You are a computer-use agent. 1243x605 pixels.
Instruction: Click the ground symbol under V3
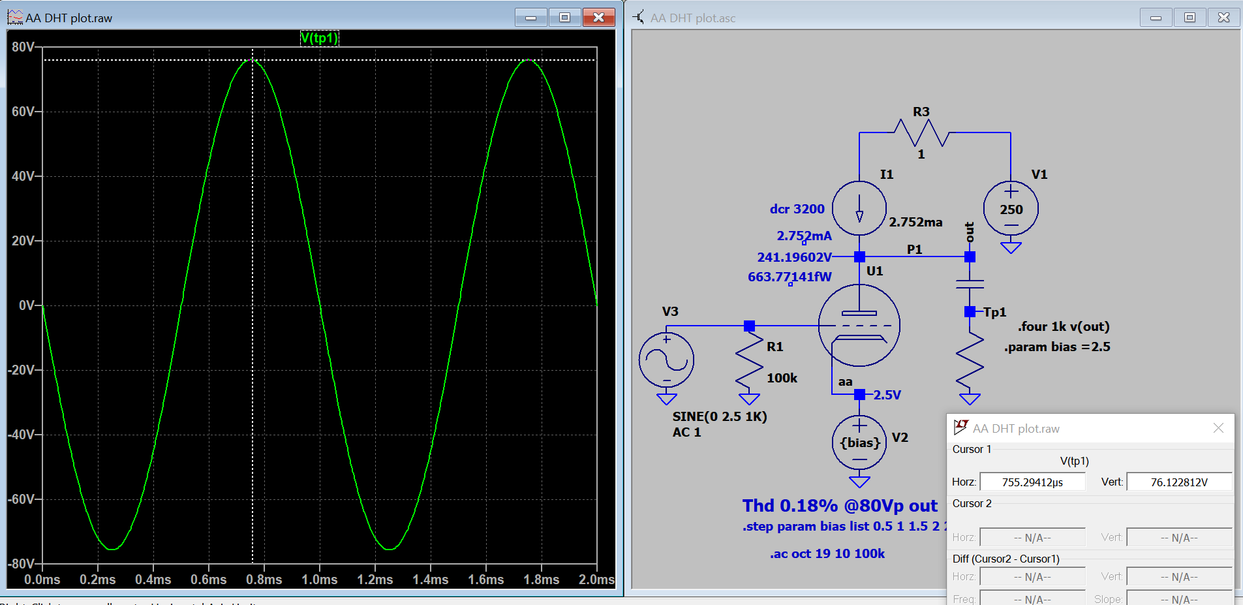click(x=666, y=399)
